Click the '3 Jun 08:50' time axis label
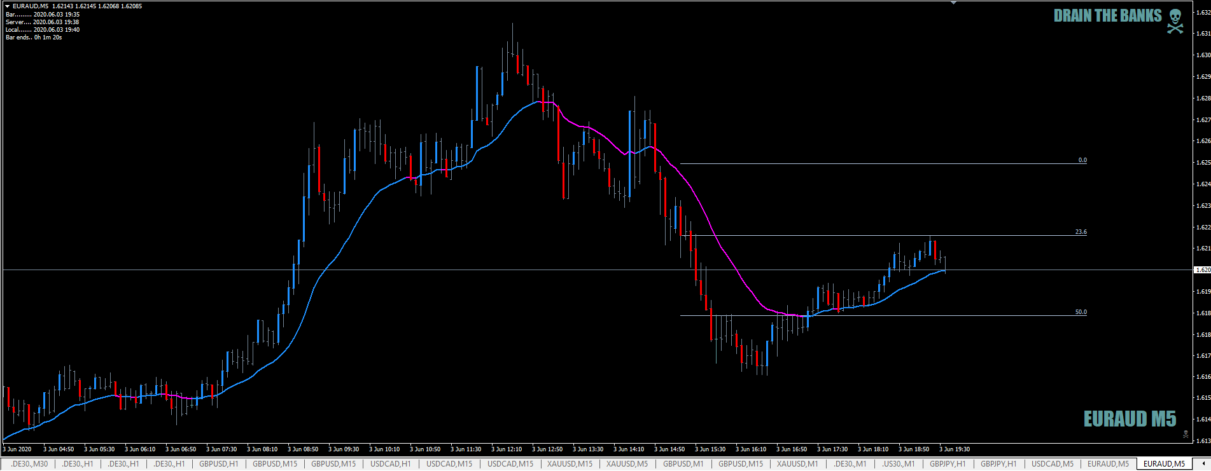This screenshot has height=471, width=1211. 303,449
